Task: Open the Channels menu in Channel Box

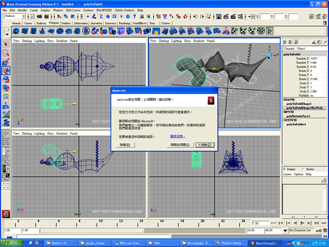Action: [x=289, y=49]
